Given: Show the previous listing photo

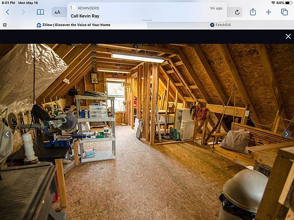Looking at the screenshot, I should (x=7, y=134).
